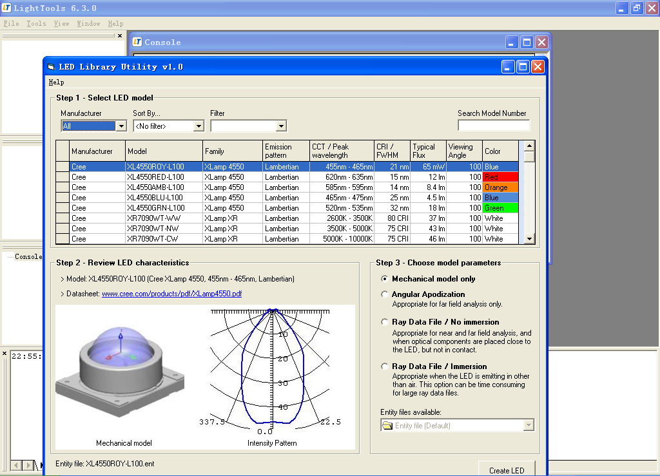Screen dimensions: 660x476
Task: Maximize the LED Library Utility window
Action: (x=523, y=67)
